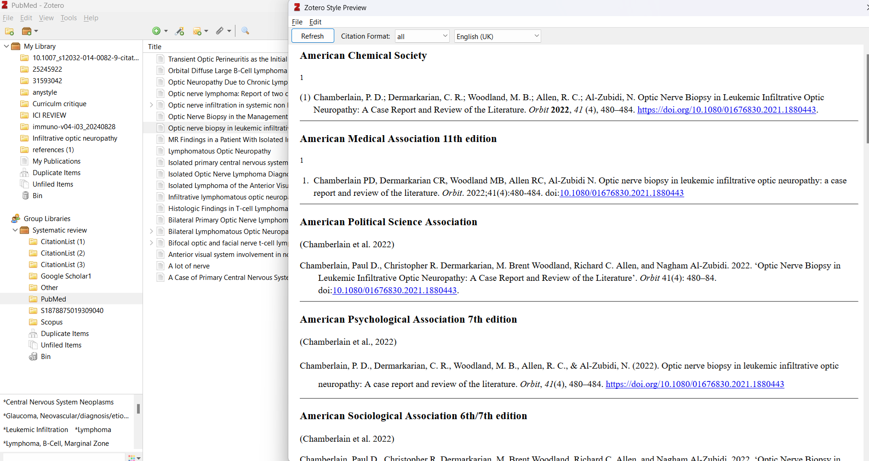Open Advanced Search magnifier icon
The image size is (869, 461).
[x=245, y=31]
